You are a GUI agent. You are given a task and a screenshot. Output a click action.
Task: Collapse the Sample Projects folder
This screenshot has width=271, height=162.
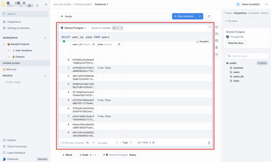tap(4, 44)
